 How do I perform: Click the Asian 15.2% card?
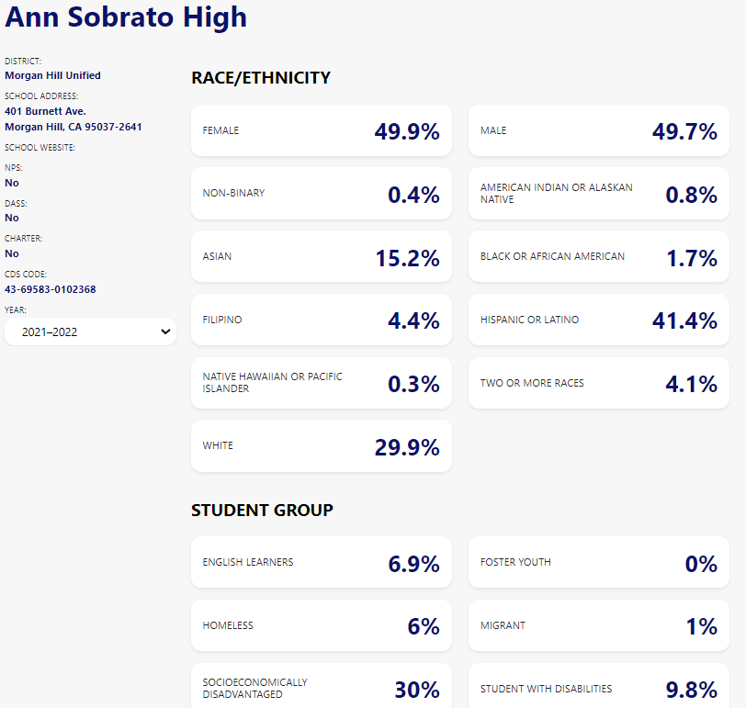(321, 257)
